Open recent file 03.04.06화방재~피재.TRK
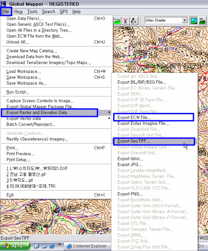208x251 pixels. (56, 186)
